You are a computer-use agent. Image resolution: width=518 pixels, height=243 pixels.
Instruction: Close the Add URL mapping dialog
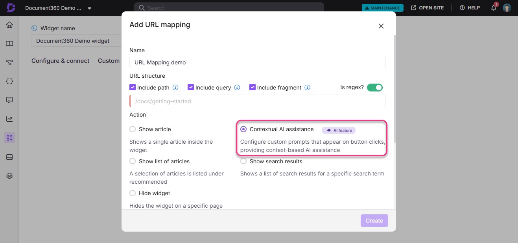tap(381, 26)
